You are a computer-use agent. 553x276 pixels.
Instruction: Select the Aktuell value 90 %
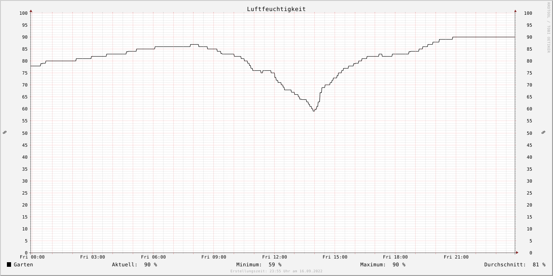[151, 264]
